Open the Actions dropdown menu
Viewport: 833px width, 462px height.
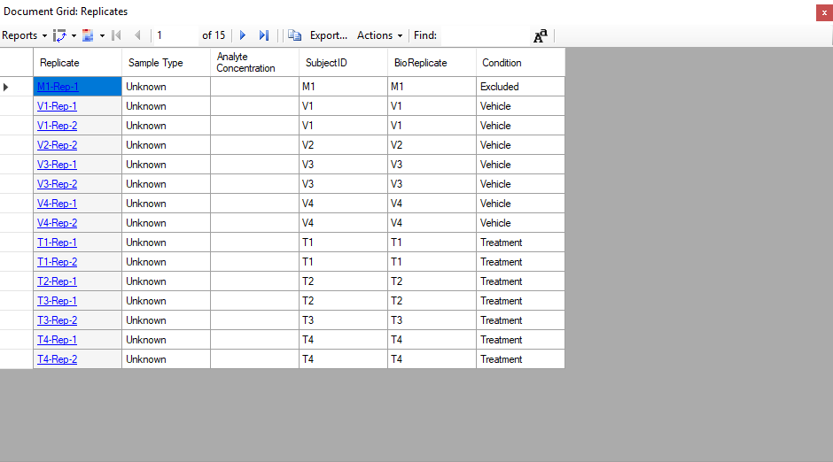point(379,35)
